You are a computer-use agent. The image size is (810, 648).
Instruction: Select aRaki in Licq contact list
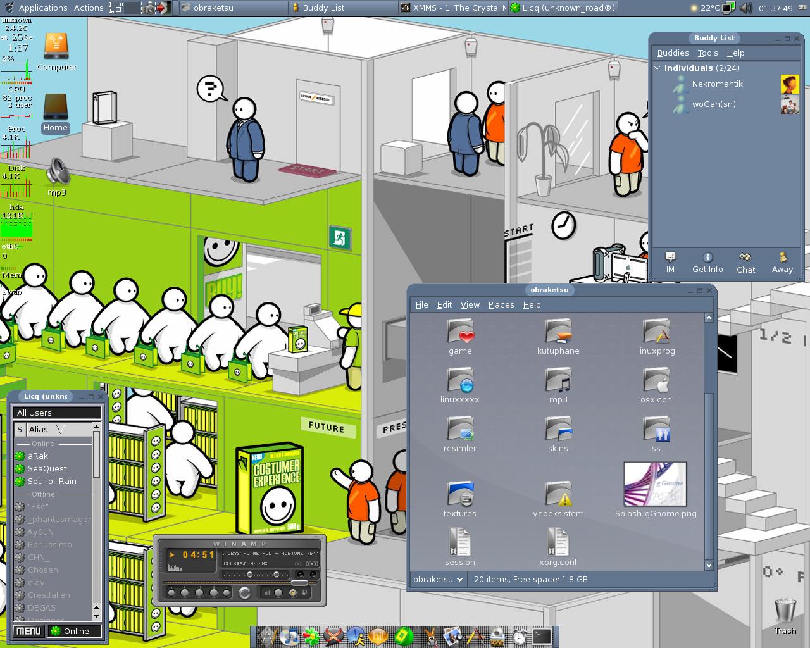pyautogui.click(x=53, y=456)
